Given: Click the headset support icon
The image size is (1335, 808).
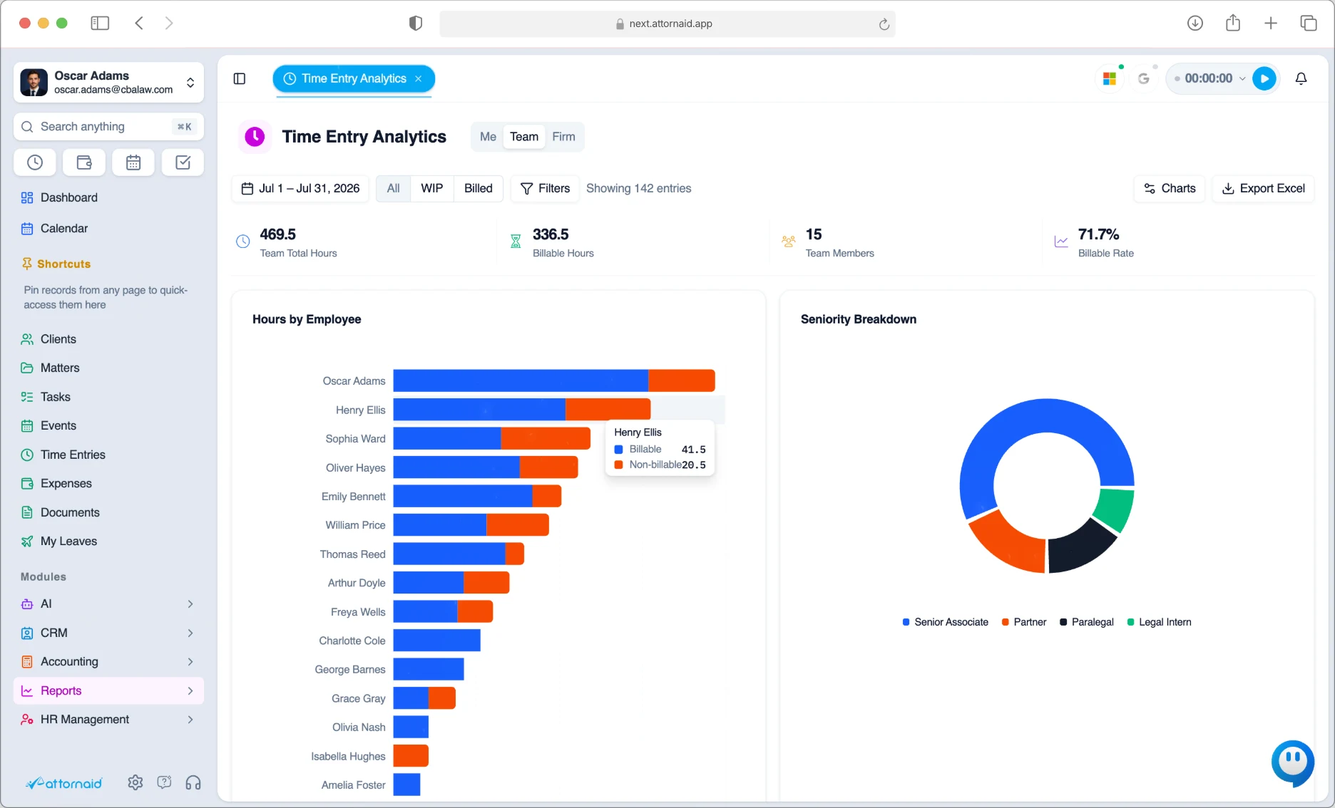Looking at the screenshot, I should coord(193,782).
